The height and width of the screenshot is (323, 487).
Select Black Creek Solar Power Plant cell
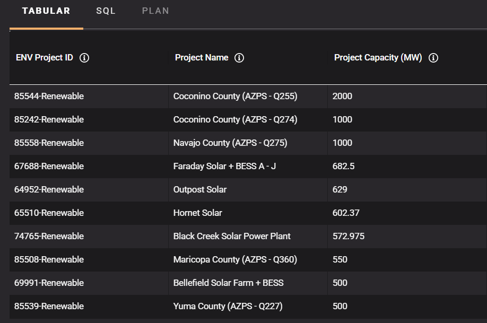click(232, 237)
